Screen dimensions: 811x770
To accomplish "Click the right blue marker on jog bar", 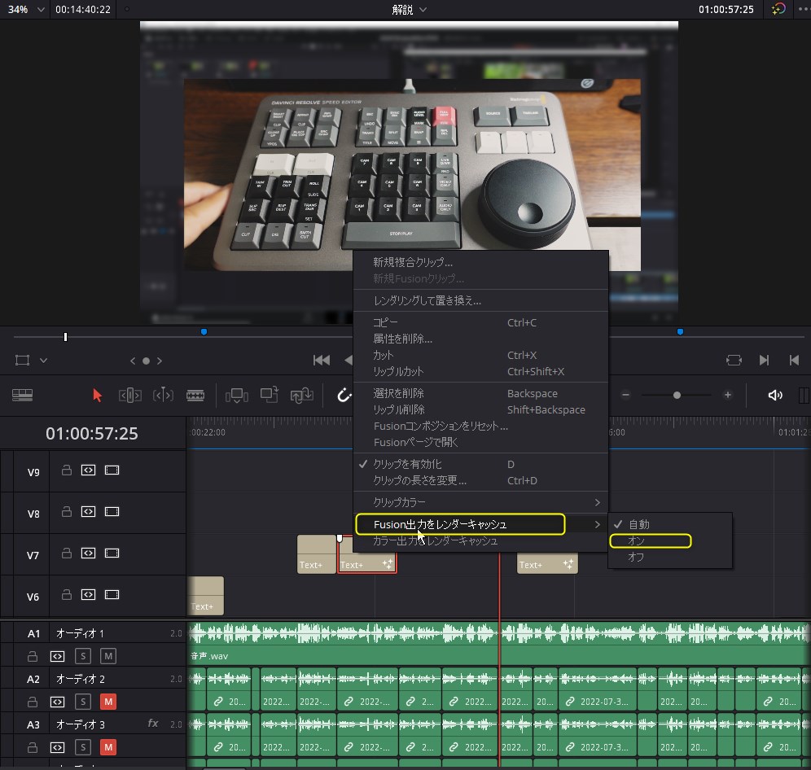I will coord(680,332).
